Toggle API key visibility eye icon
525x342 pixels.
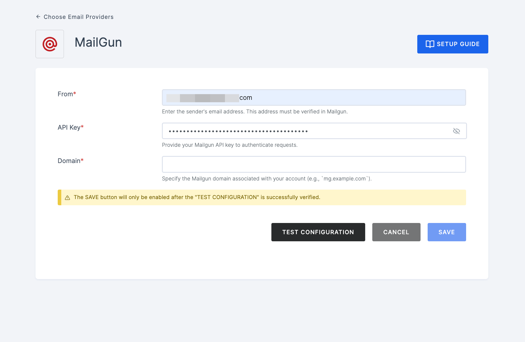point(456,131)
